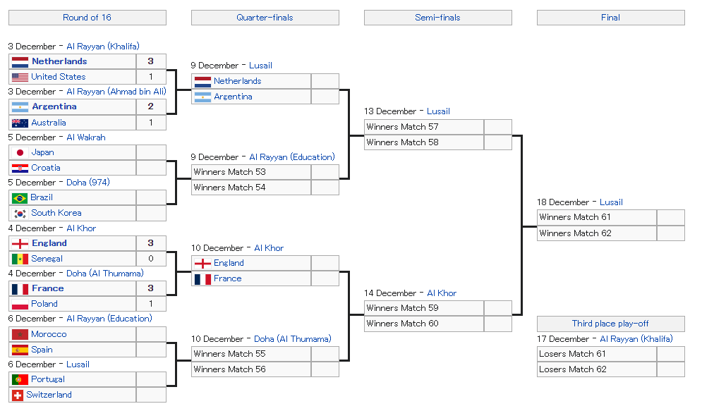Click the South Korea flag icon
Image resolution: width=702 pixels, height=411 pixels.
point(20,213)
